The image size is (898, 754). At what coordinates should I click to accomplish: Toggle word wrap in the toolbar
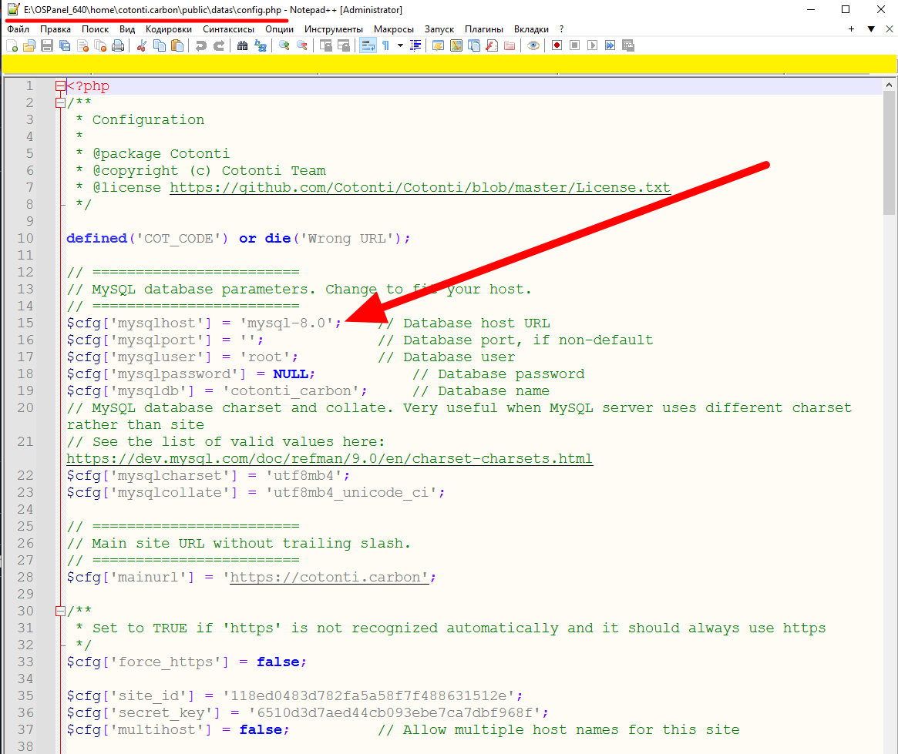pos(368,45)
